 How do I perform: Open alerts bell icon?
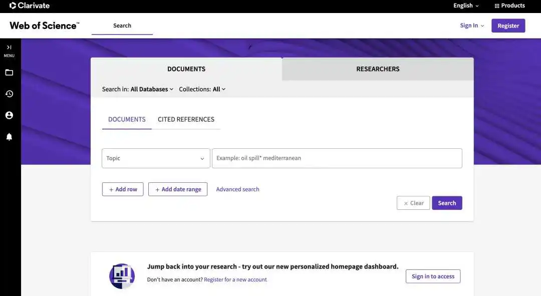10,137
